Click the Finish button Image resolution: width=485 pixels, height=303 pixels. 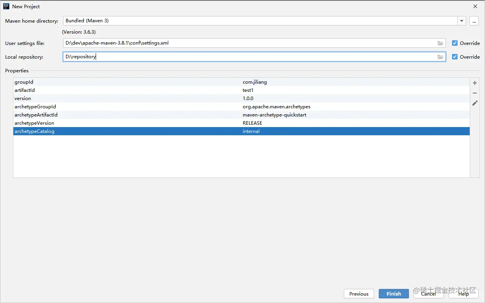click(x=394, y=294)
